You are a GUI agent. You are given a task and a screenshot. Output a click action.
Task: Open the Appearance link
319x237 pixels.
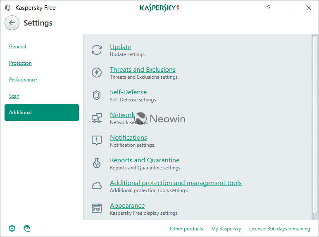pyautogui.click(x=127, y=206)
